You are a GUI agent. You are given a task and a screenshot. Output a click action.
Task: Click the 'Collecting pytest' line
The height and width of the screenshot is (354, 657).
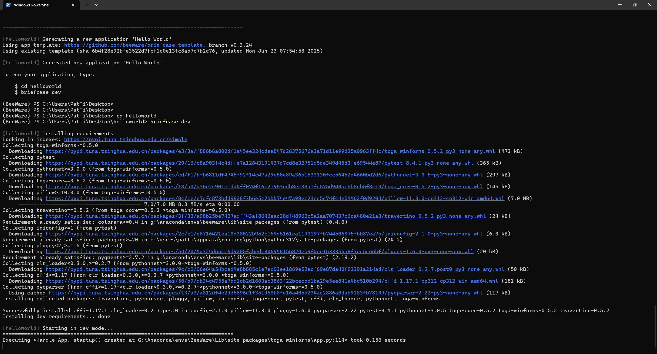(28, 157)
